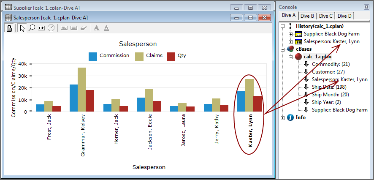Restore the Salesperson window with maximize button
374x180 pixels.
(250, 17)
